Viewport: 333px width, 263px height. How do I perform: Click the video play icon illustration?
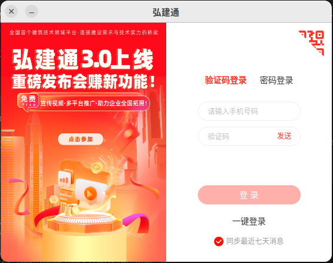tap(90, 194)
